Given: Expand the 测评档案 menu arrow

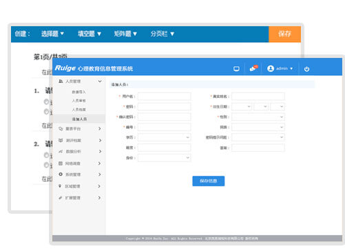Looking at the screenshot, I should click(100, 140).
